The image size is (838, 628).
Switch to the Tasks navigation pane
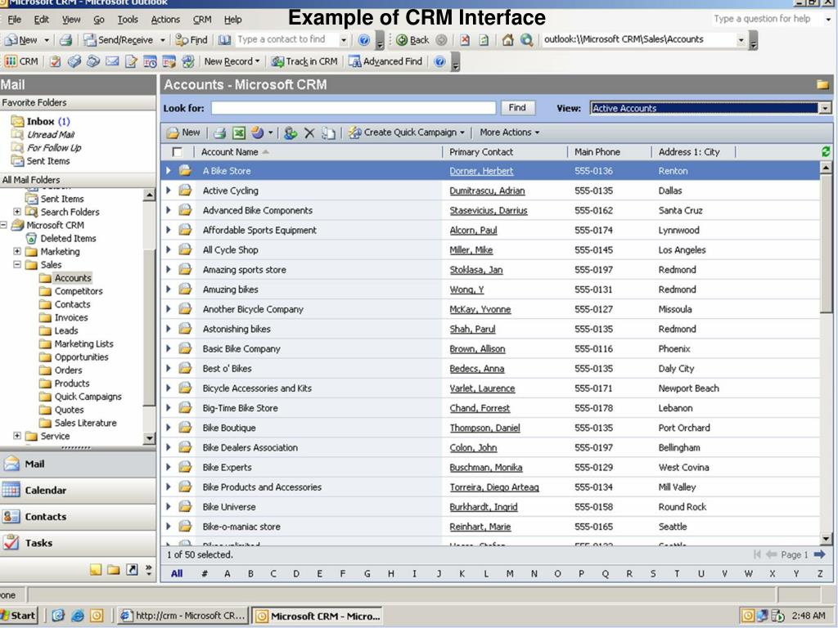coord(78,543)
